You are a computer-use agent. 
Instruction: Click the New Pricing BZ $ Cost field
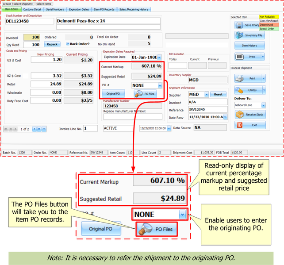pos(46,76)
